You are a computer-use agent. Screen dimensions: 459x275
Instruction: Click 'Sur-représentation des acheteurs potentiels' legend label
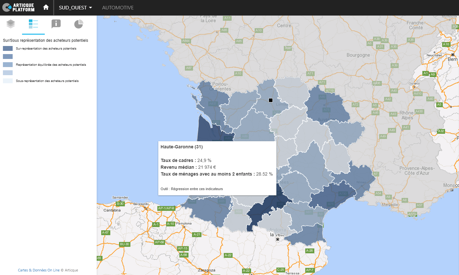pyautogui.click(x=46, y=49)
